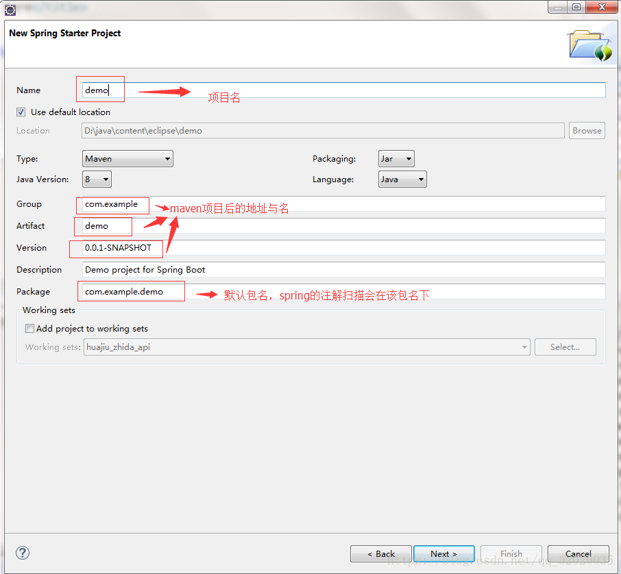Click the Finish button
The width and height of the screenshot is (621, 574).
(511, 554)
